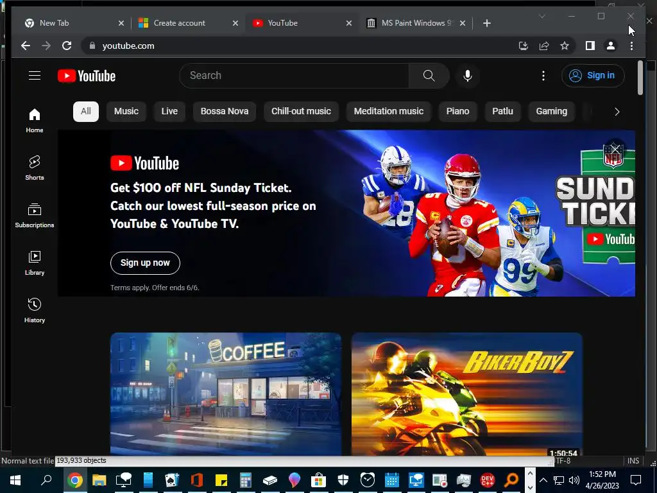
Task: Close the YouTube tab
Action: pyautogui.click(x=348, y=23)
